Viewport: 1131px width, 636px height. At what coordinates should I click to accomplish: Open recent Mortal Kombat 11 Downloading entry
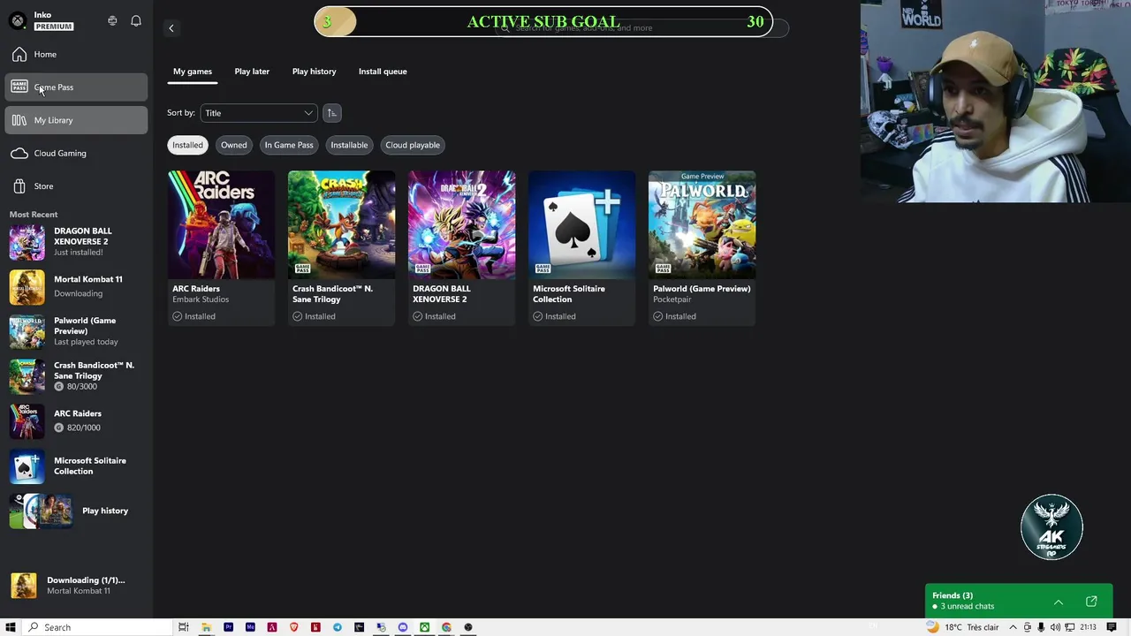pos(76,286)
